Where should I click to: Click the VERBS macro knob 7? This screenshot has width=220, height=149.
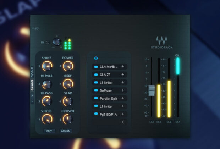pyautogui.click(x=47, y=119)
